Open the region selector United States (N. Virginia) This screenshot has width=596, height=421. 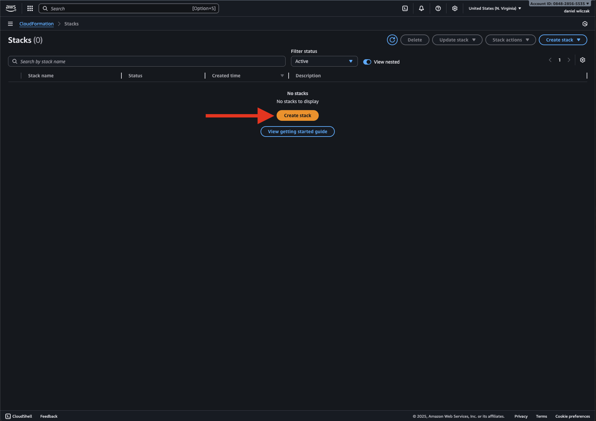tap(495, 8)
